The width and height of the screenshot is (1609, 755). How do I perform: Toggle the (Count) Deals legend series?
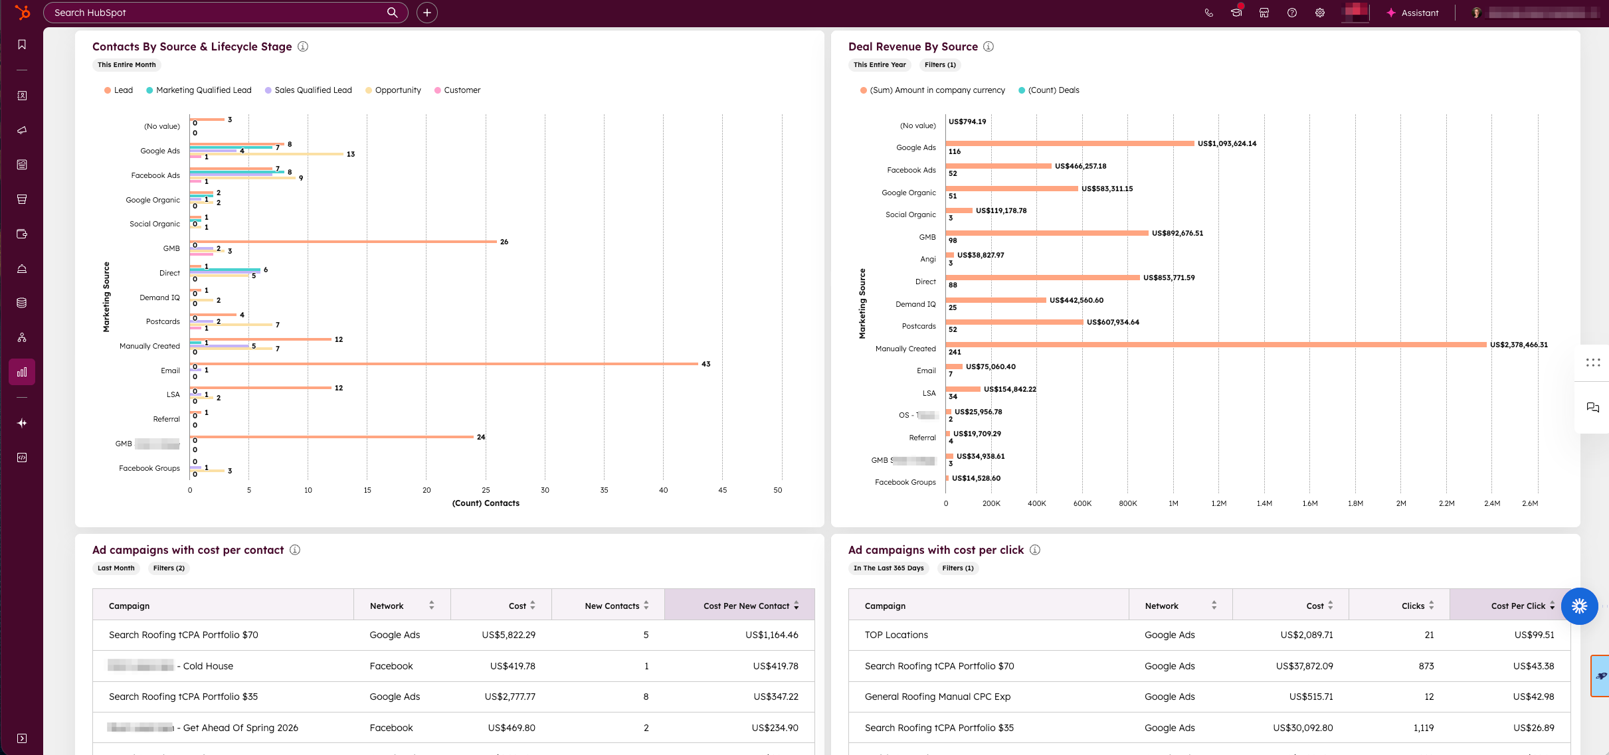(1053, 90)
